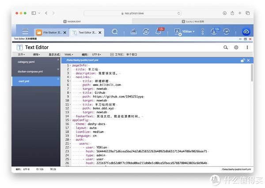
Task: Open the YAML display mode dropdown
Action: (69, 54)
